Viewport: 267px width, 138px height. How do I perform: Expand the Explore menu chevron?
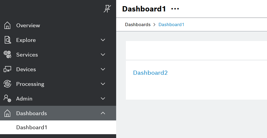coord(103,40)
